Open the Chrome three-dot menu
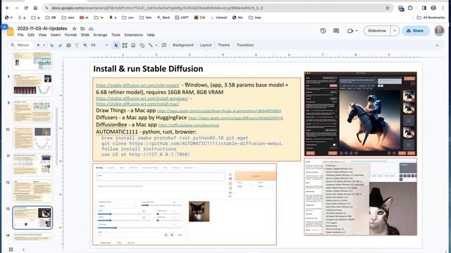 tap(443, 8)
